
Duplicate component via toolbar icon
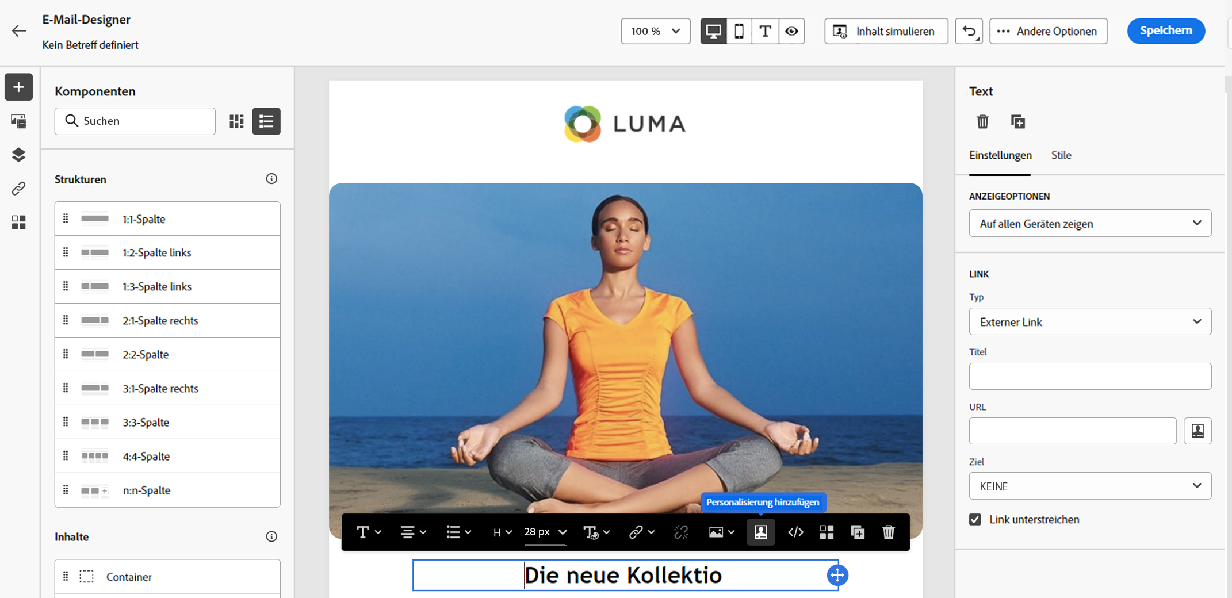[858, 532]
